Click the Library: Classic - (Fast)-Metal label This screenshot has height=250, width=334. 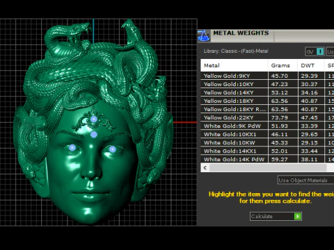pos(236,51)
